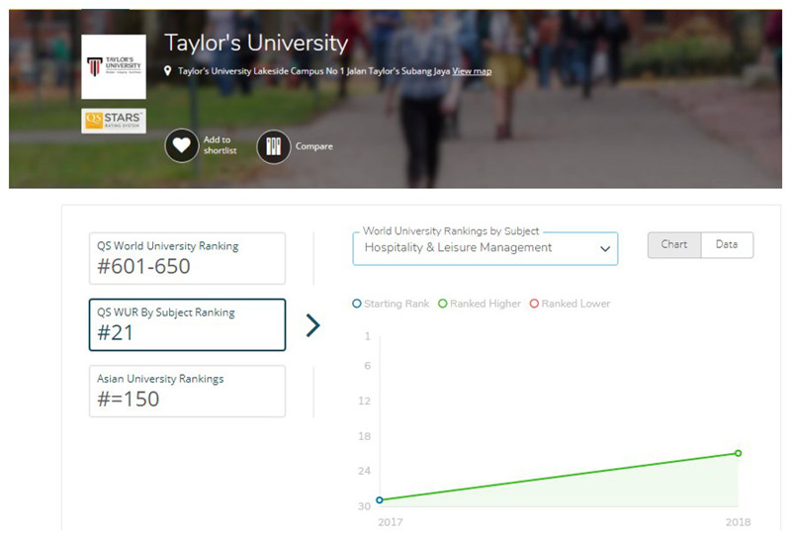Switch to the Chart tab
This screenshot has width=791, height=539.
[x=674, y=244]
